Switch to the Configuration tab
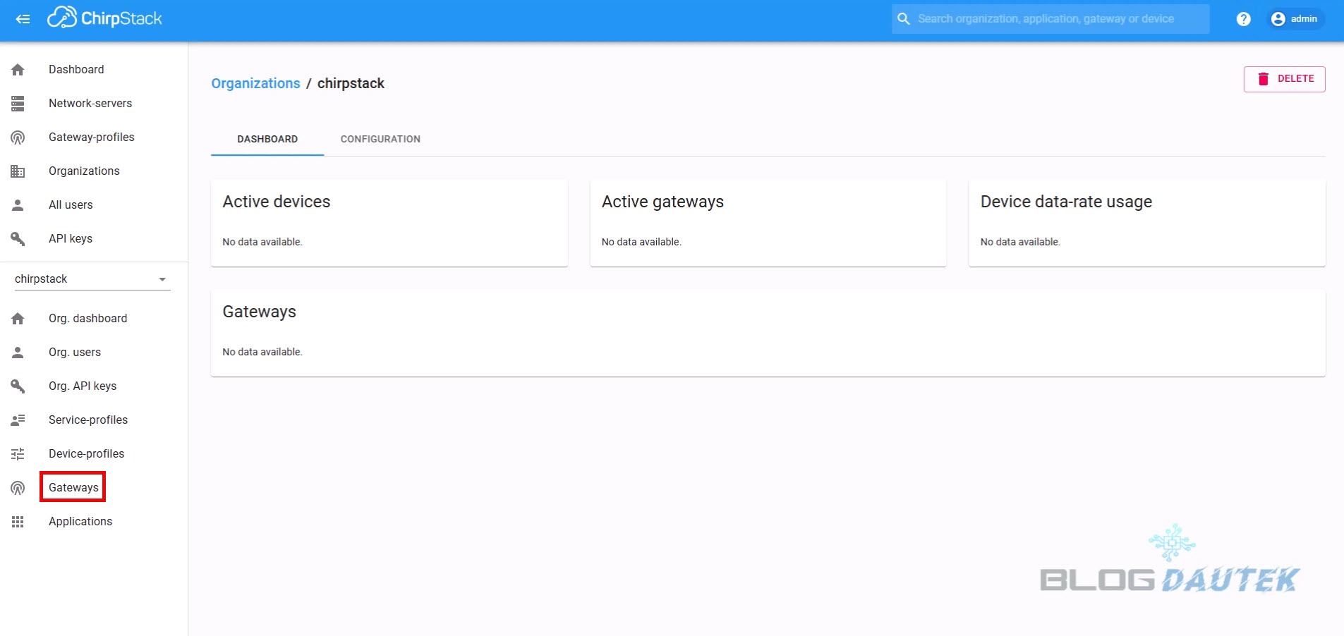Image resolution: width=1344 pixels, height=636 pixels. click(x=380, y=139)
